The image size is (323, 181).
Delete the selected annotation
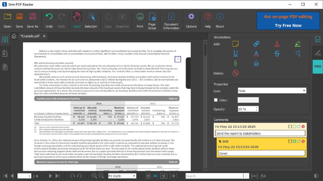(235, 73)
